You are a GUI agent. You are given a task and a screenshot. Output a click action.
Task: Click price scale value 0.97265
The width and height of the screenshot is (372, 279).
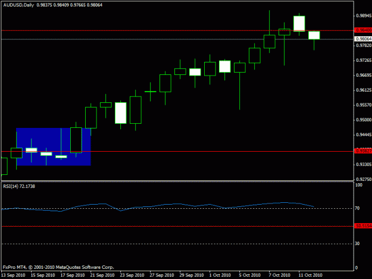tap(364, 61)
